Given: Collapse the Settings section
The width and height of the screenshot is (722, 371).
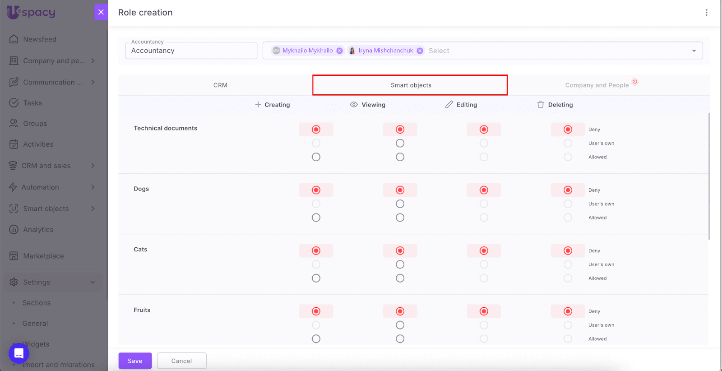Looking at the screenshot, I should tap(93, 282).
